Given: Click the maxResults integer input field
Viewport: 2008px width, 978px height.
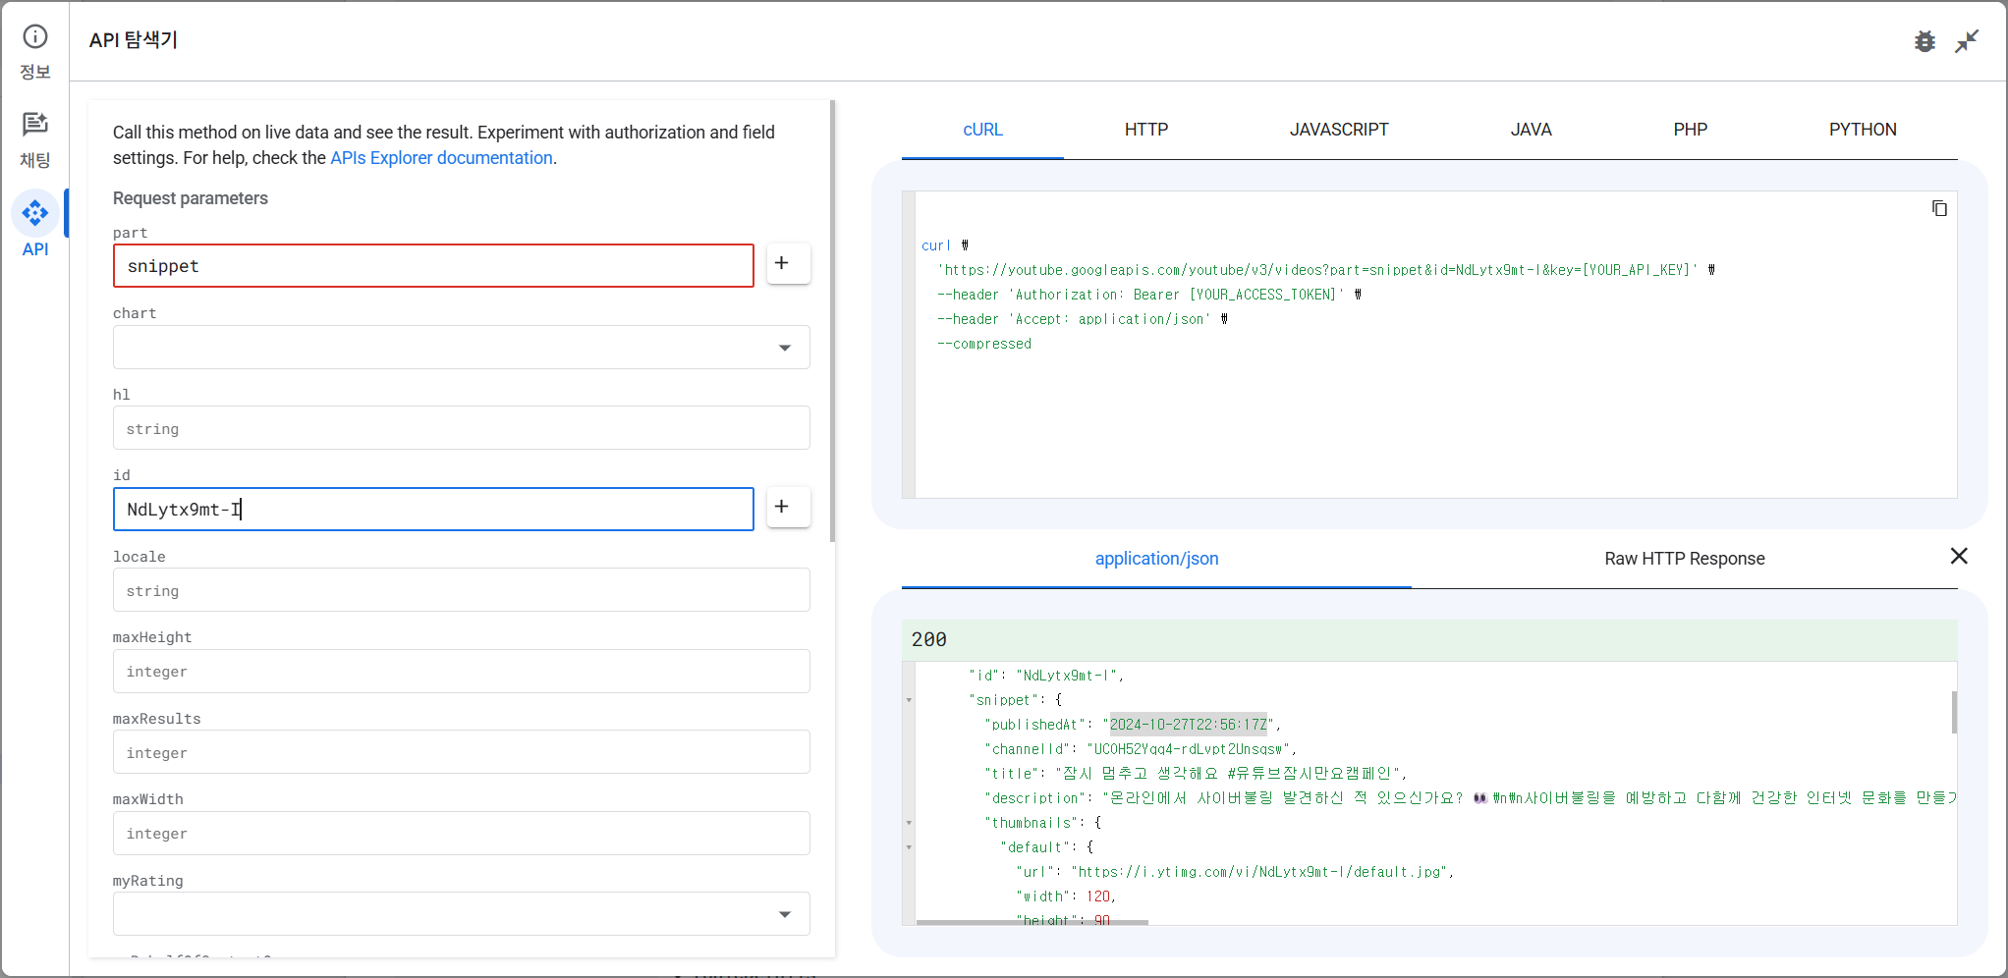Looking at the screenshot, I should (462, 752).
